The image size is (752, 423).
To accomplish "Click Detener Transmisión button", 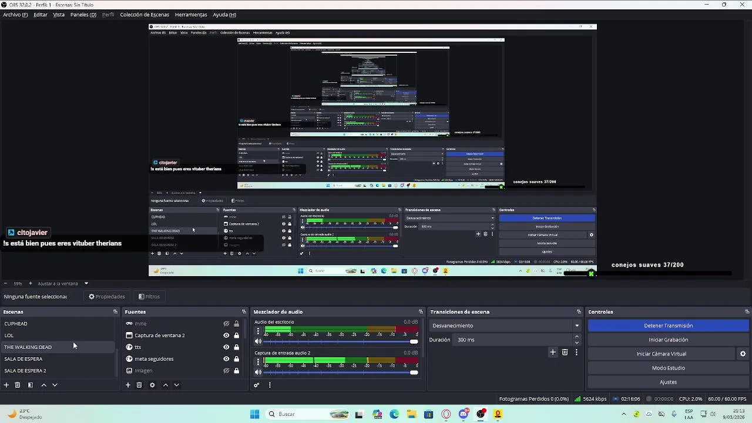I will pos(669,325).
